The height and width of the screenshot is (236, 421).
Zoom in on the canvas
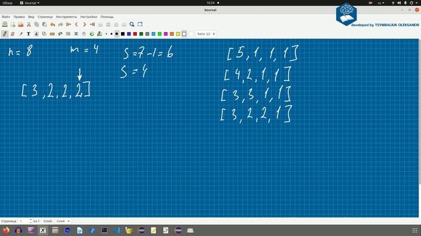(x=116, y=24)
